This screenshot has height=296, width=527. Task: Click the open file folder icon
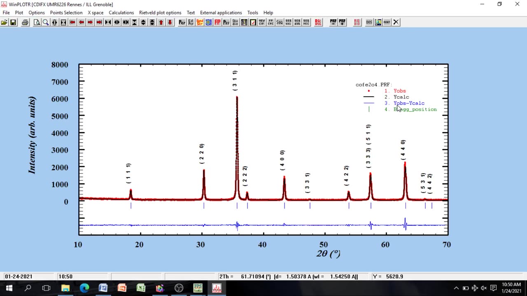click(4, 22)
